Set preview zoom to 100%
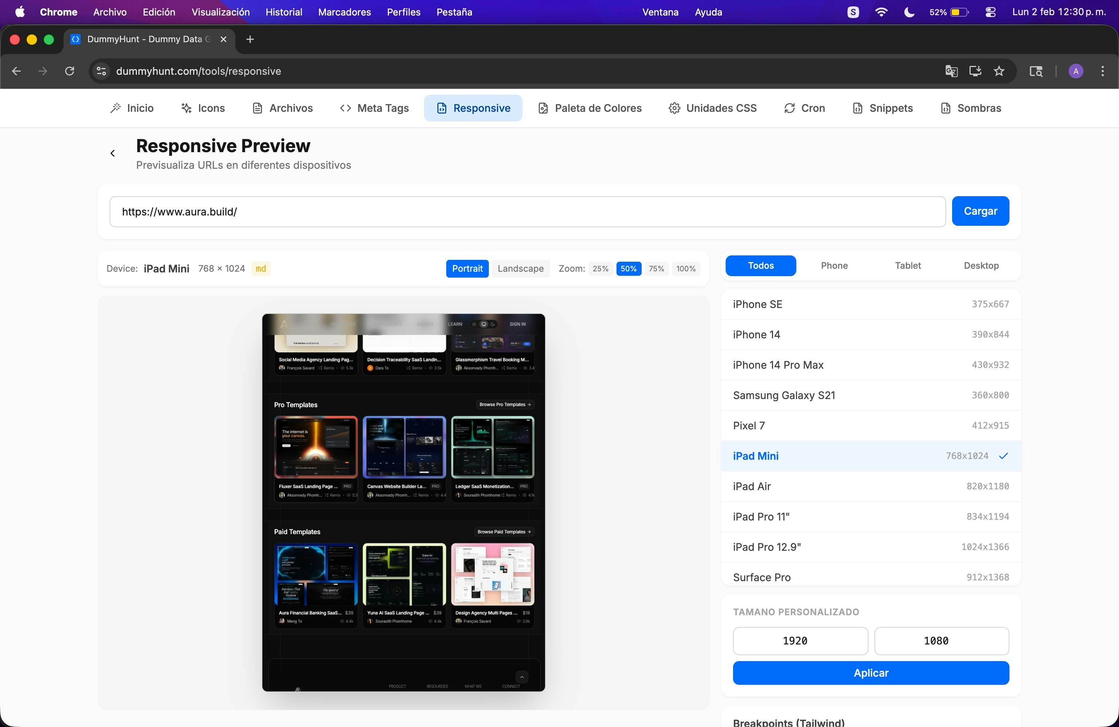This screenshot has height=727, width=1119. pos(686,268)
